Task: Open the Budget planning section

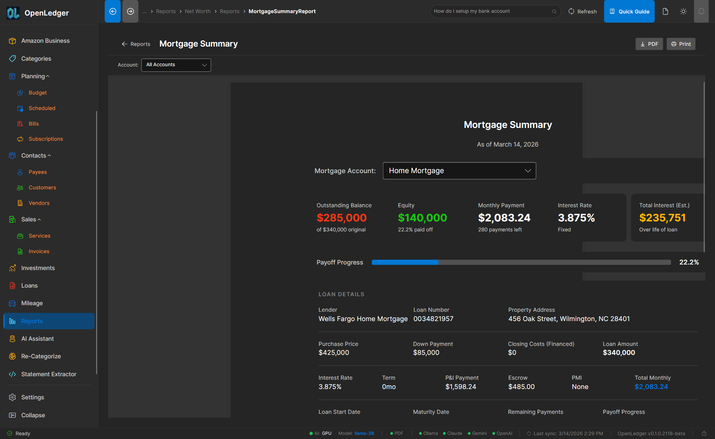Action: pos(38,92)
